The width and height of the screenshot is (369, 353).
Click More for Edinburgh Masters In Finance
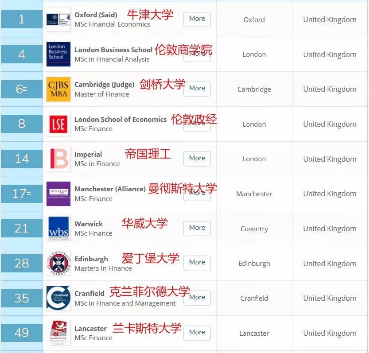(197, 263)
